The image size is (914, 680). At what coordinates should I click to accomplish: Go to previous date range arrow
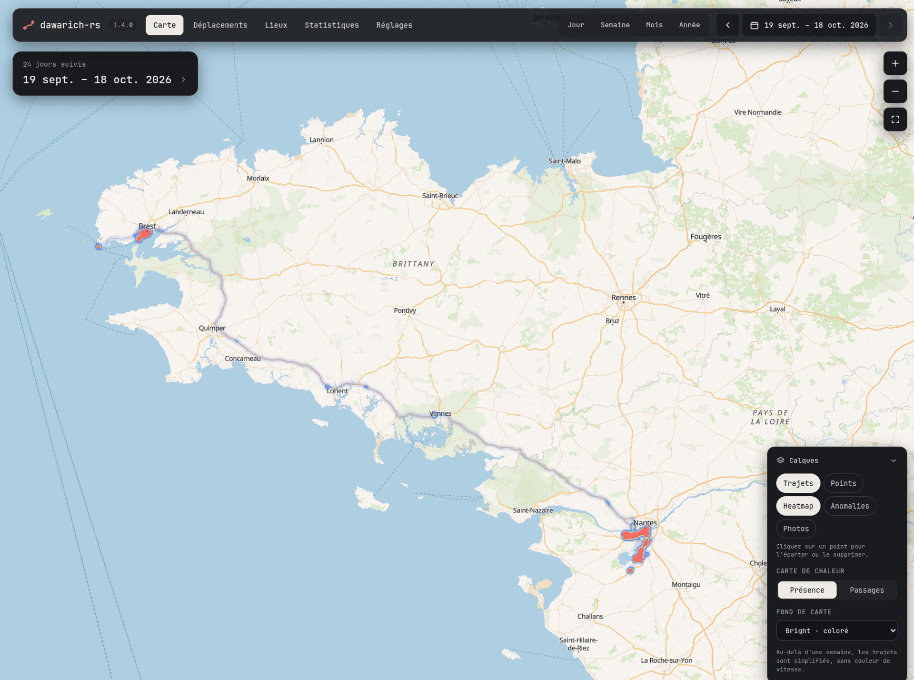click(x=727, y=25)
